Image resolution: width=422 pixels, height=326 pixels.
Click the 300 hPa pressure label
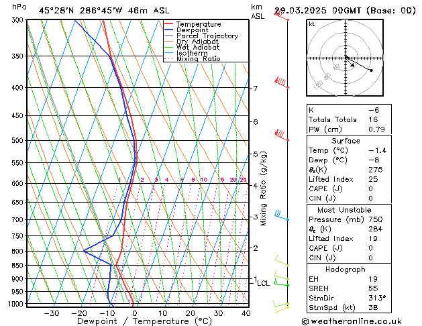tap(19, 20)
